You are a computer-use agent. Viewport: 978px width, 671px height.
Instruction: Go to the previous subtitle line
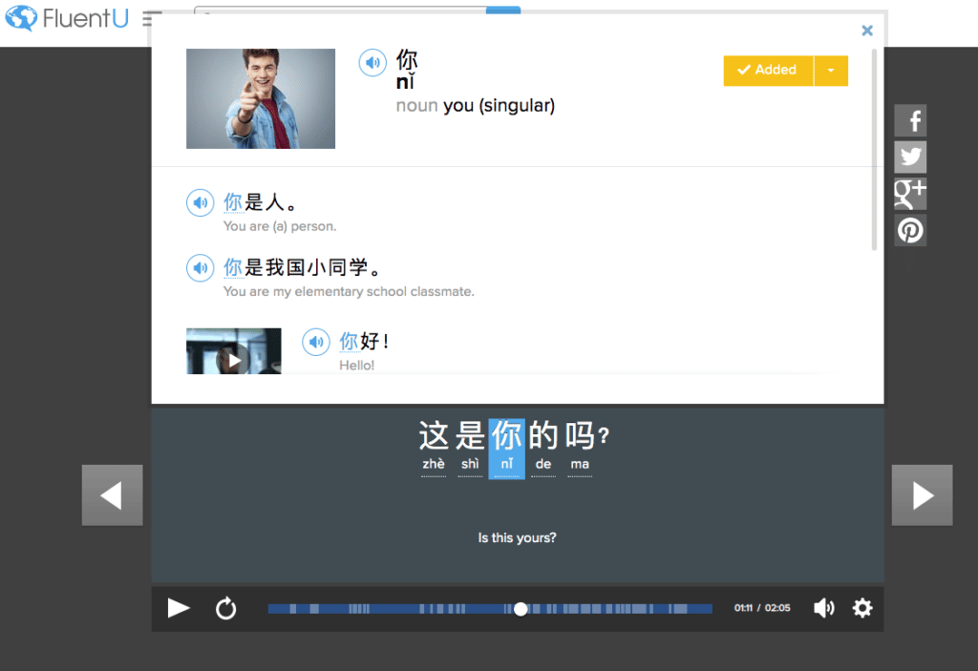[x=112, y=494]
